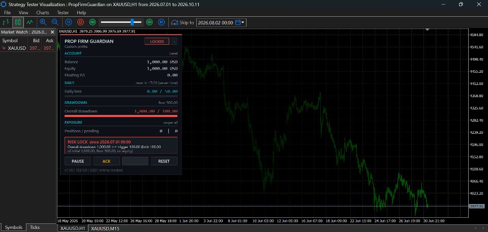Screen dimensions: 488x232
Task: Click the Balance 1,000.00 USD value
Action: (x=162, y=62)
